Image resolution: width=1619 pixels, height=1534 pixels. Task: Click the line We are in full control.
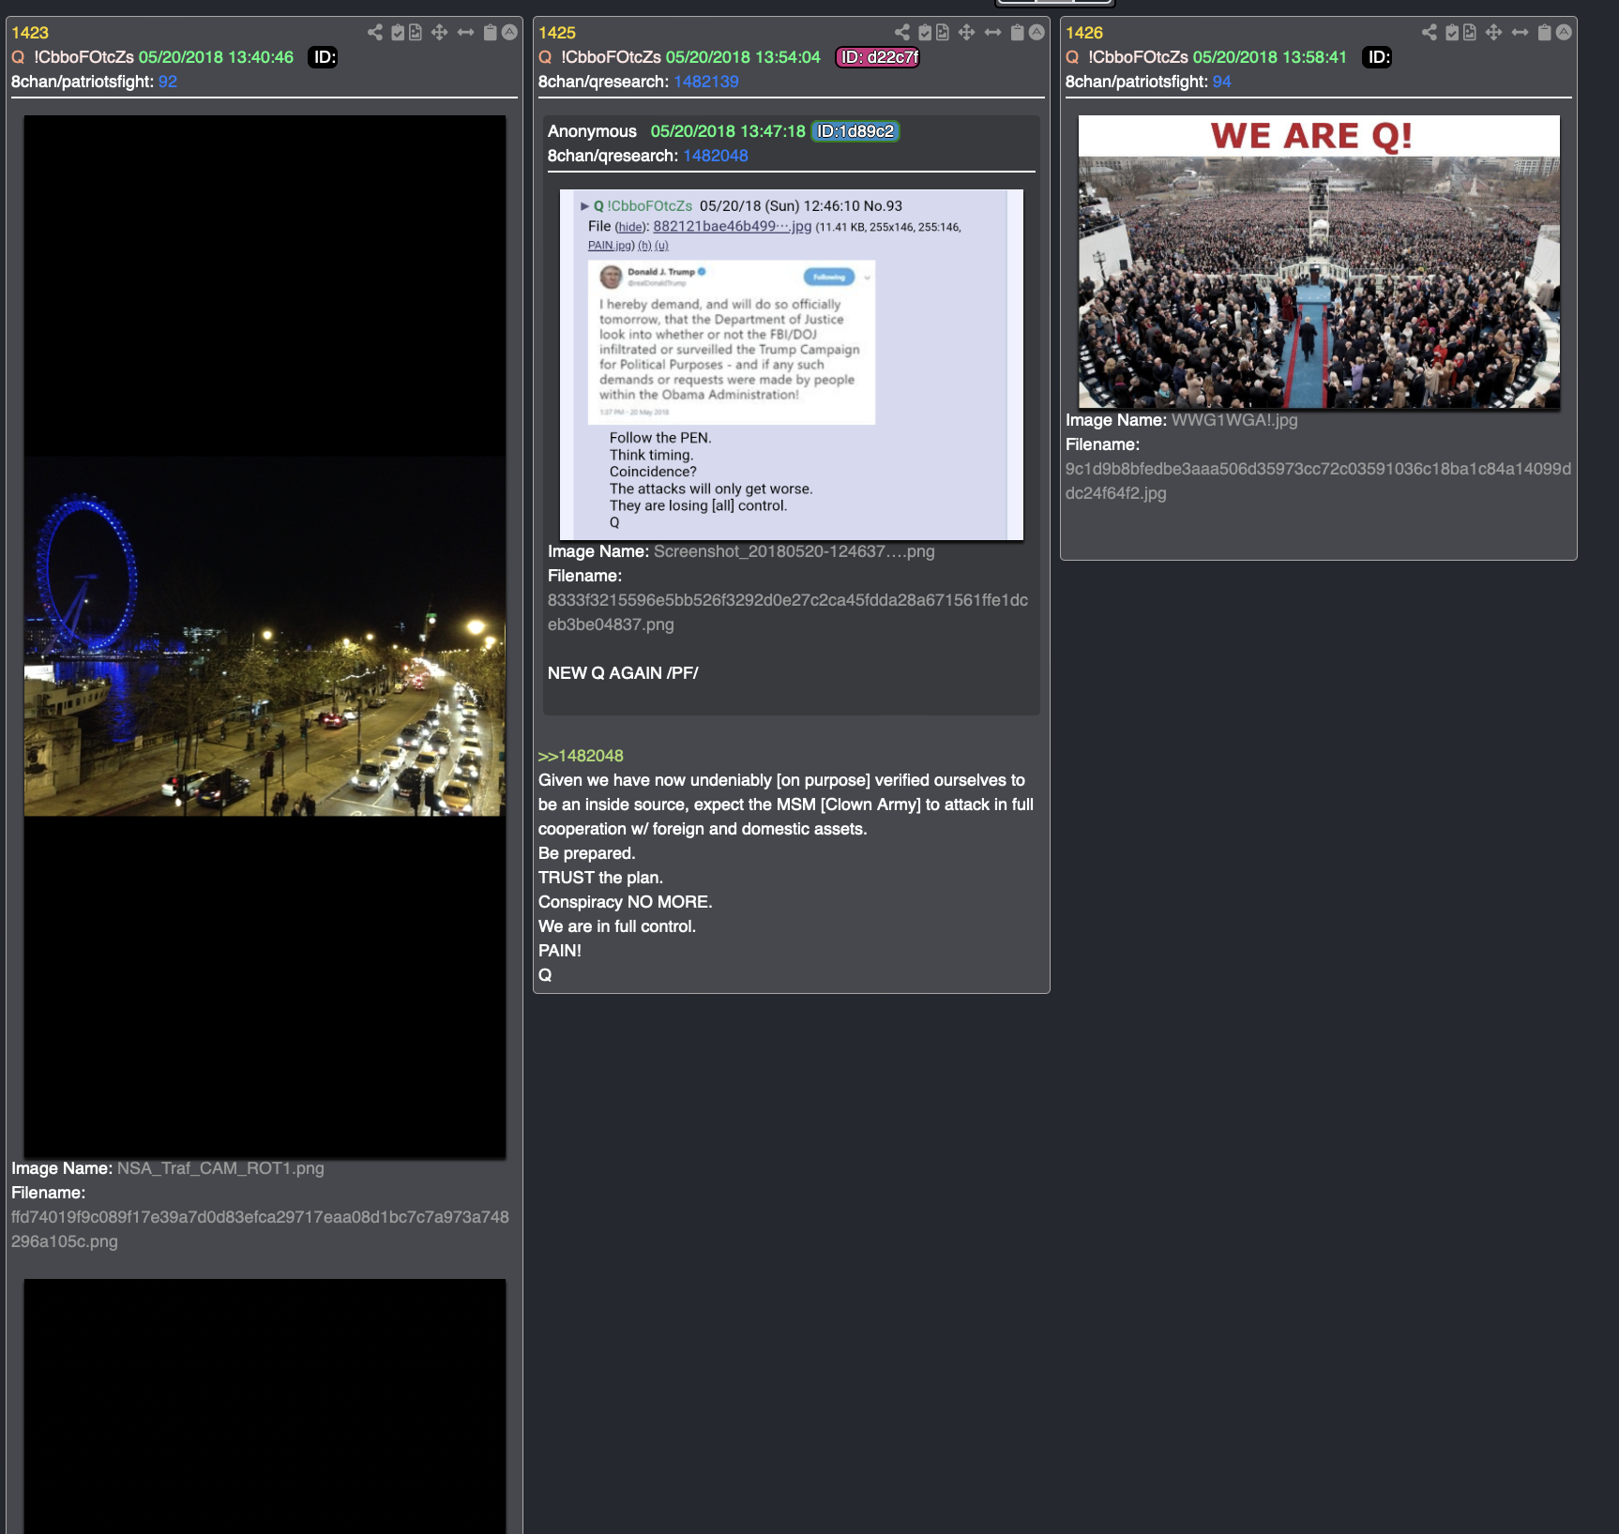617,926
